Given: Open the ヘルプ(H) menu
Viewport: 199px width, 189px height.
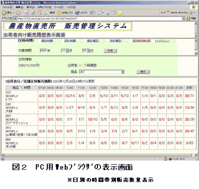Looking at the screenshot, I should (71, 7).
